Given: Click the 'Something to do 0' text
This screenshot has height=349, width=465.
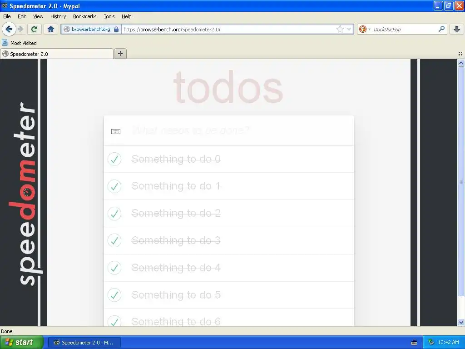Looking at the screenshot, I should 176,159.
